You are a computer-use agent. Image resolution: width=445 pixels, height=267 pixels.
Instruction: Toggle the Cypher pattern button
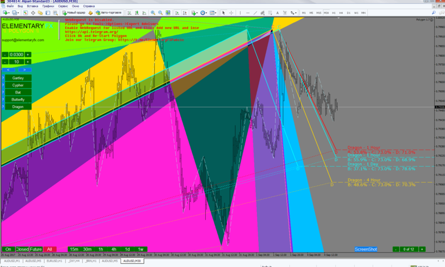coord(18,85)
